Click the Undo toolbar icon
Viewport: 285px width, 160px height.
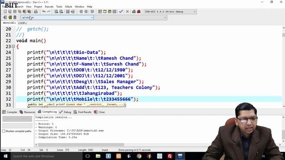44,12
